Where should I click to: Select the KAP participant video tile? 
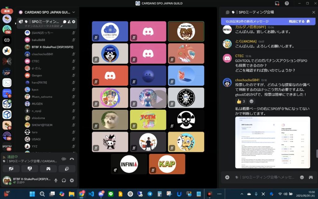(x=167, y=164)
